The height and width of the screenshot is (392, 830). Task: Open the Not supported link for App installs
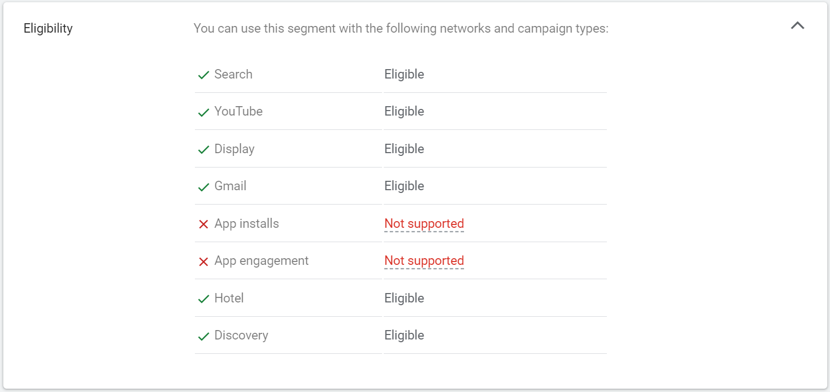click(x=424, y=224)
